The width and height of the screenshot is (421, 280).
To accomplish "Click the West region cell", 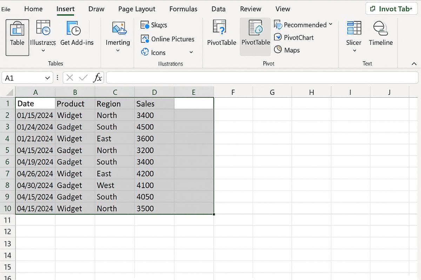I will tap(115, 185).
